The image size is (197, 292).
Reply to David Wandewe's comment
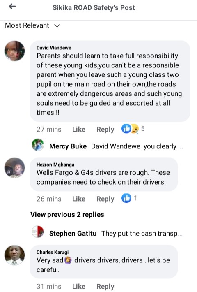(x=105, y=129)
